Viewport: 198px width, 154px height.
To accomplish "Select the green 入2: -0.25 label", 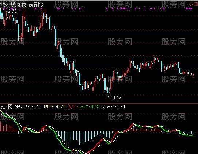I will point(90,106).
